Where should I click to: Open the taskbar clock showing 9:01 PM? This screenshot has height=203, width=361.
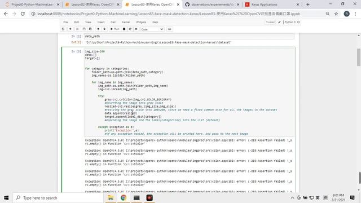click(x=338, y=198)
